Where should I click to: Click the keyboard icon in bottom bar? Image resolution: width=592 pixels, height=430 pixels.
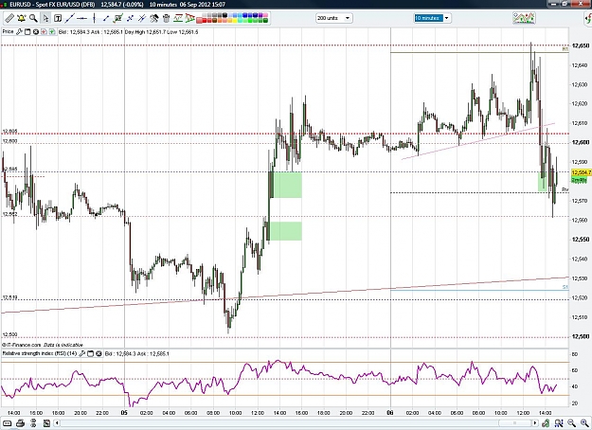coord(8,422)
